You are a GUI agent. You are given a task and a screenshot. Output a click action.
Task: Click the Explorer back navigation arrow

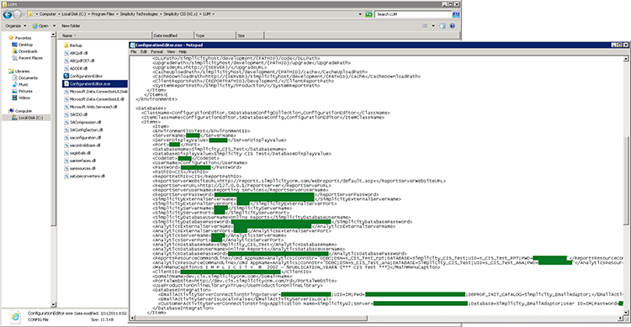coord(8,14)
